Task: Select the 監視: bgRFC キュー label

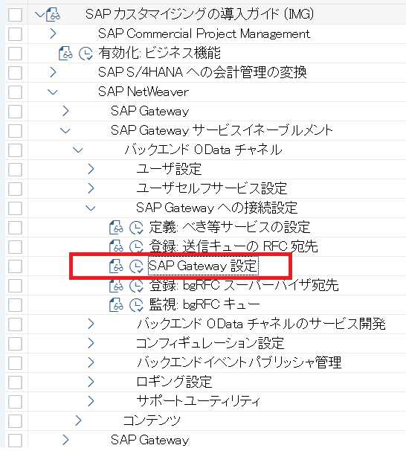Action: click(x=204, y=304)
